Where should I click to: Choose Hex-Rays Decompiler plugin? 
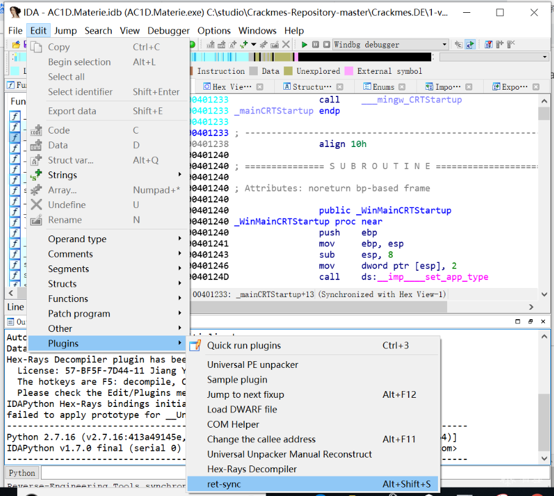click(313, 469)
